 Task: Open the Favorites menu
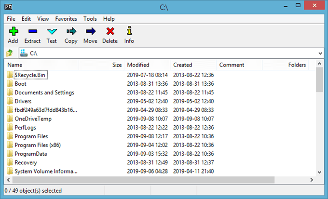click(66, 19)
